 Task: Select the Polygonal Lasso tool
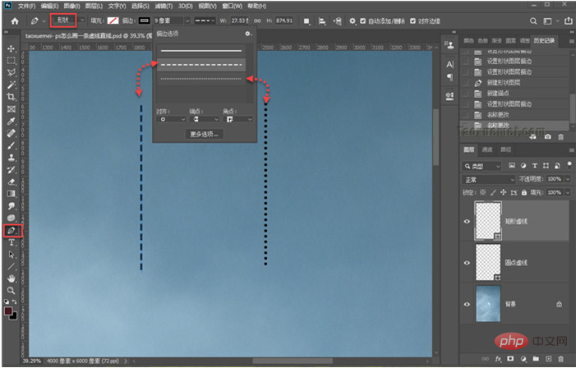[x=12, y=72]
